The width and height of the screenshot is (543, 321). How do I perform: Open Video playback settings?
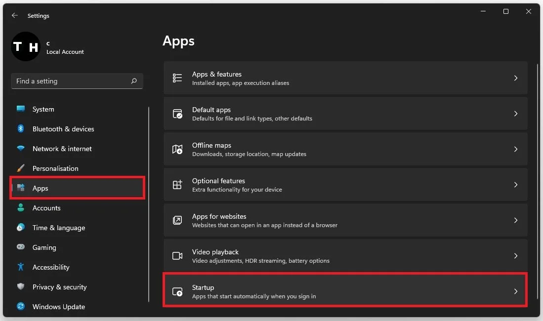click(x=345, y=256)
